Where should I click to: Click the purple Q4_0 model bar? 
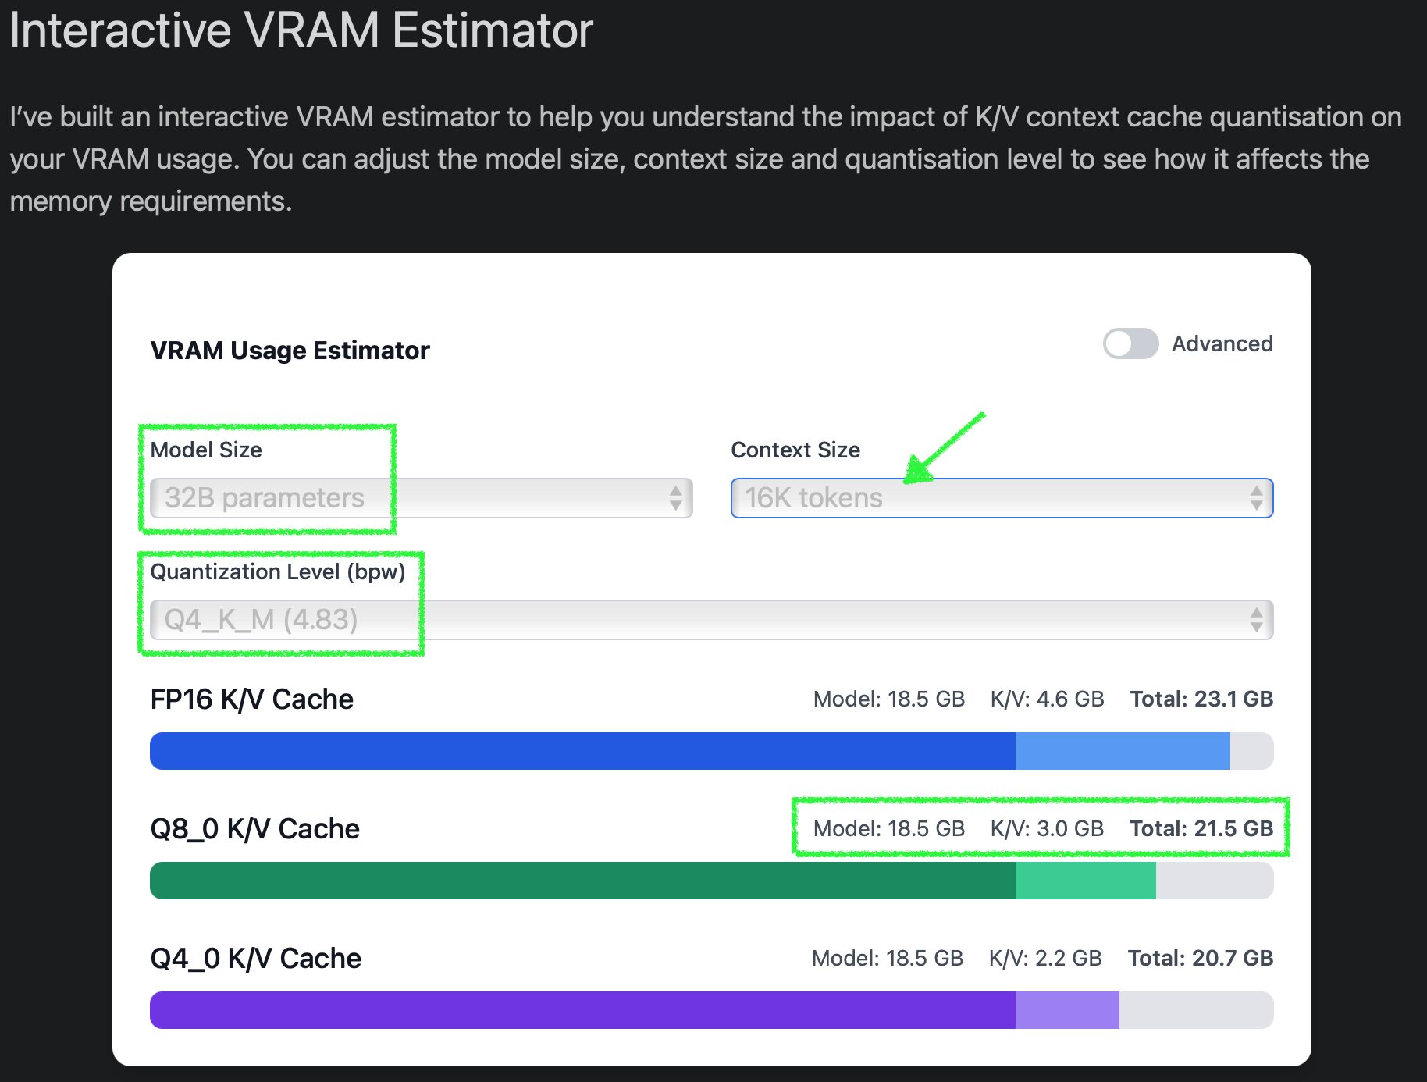582,1010
